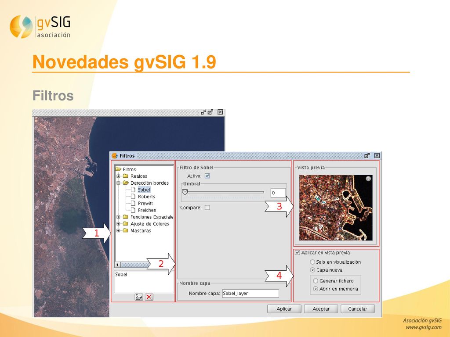Click the Nombre capa field Sobel_layer
The image size is (450, 337).
click(250, 293)
